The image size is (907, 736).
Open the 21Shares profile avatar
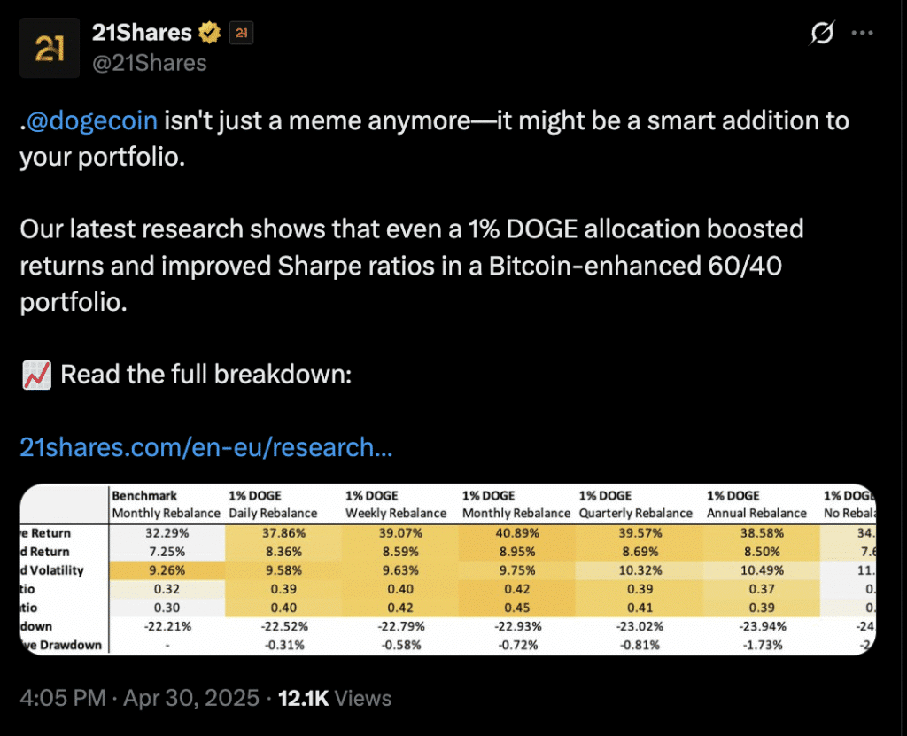tap(50, 48)
